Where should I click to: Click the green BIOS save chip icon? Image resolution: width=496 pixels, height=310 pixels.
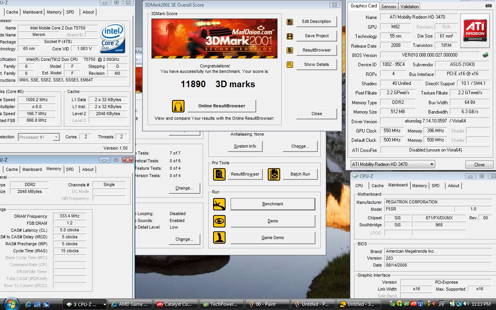pyautogui.click(x=486, y=55)
